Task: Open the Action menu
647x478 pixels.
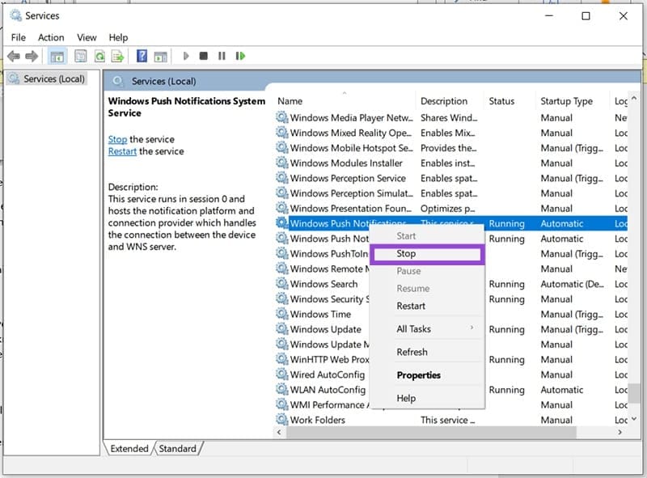Action: click(x=51, y=37)
